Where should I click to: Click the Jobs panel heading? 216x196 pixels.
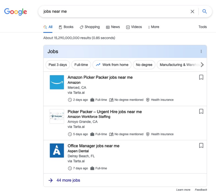[x=53, y=51]
